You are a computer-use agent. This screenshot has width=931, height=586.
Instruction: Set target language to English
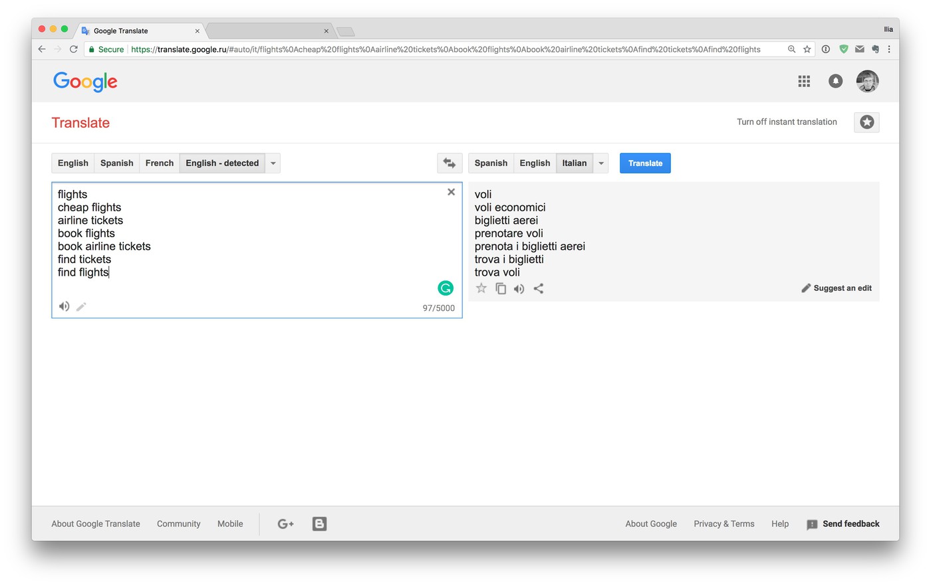click(x=535, y=163)
